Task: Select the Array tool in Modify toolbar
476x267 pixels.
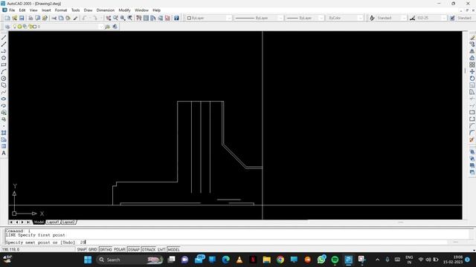Action: click(x=472, y=65)
